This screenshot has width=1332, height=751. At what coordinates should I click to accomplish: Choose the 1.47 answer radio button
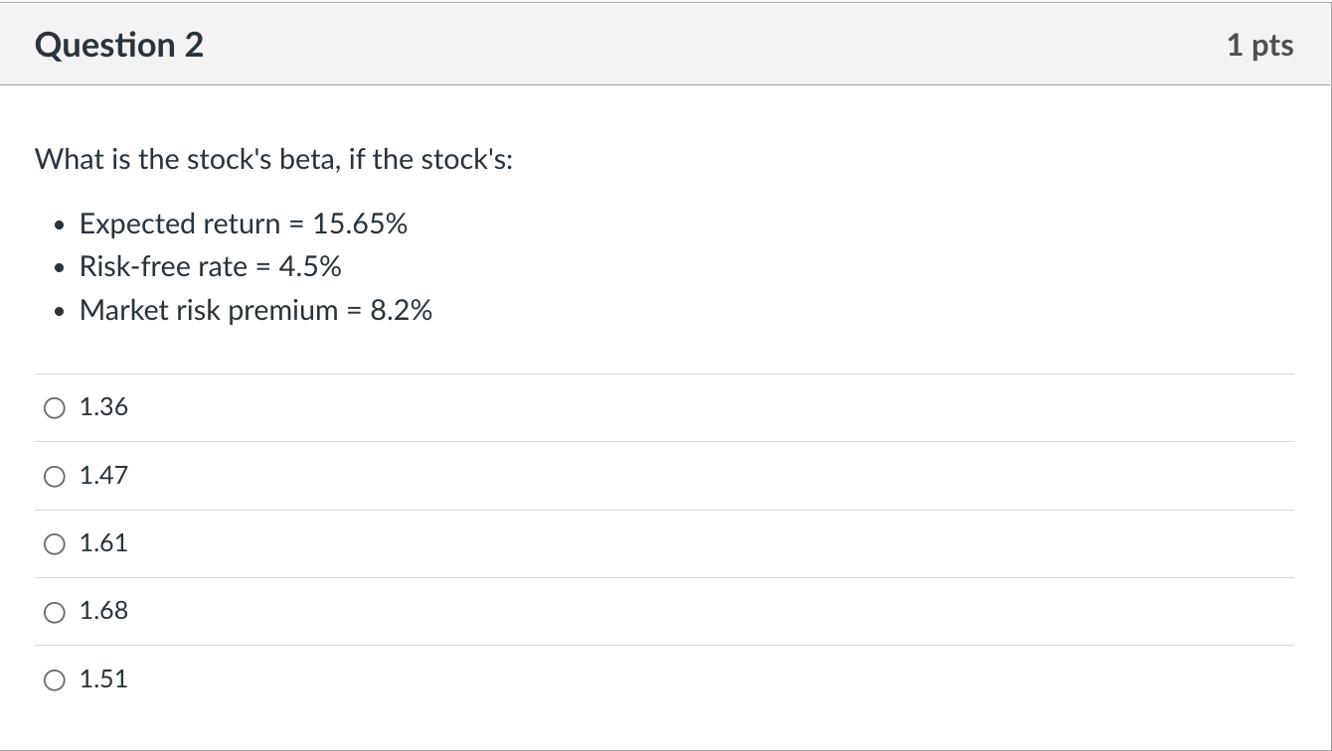55,477
